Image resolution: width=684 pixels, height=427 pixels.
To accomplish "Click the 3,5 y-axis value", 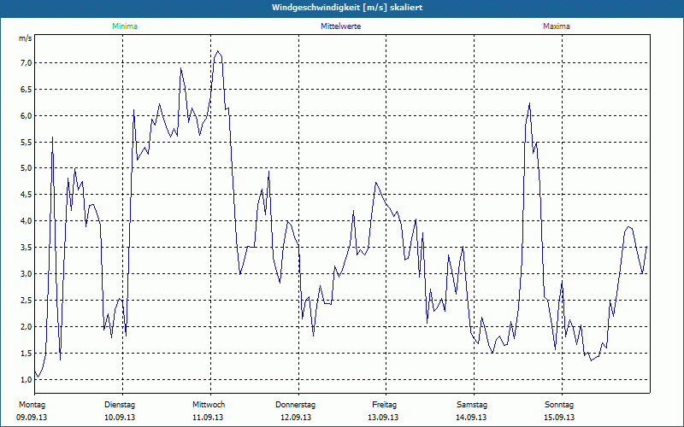I will [x=27, y=248].
